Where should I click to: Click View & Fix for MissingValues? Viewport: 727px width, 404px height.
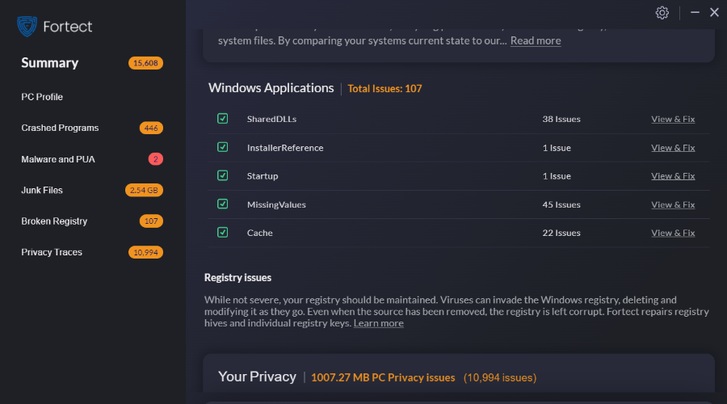pos(673,205)
